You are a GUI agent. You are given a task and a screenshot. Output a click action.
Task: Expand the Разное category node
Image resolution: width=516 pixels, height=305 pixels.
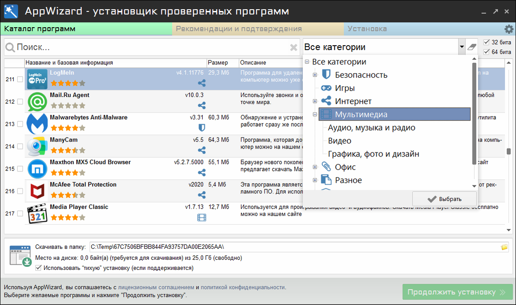[x=315, y=180]
